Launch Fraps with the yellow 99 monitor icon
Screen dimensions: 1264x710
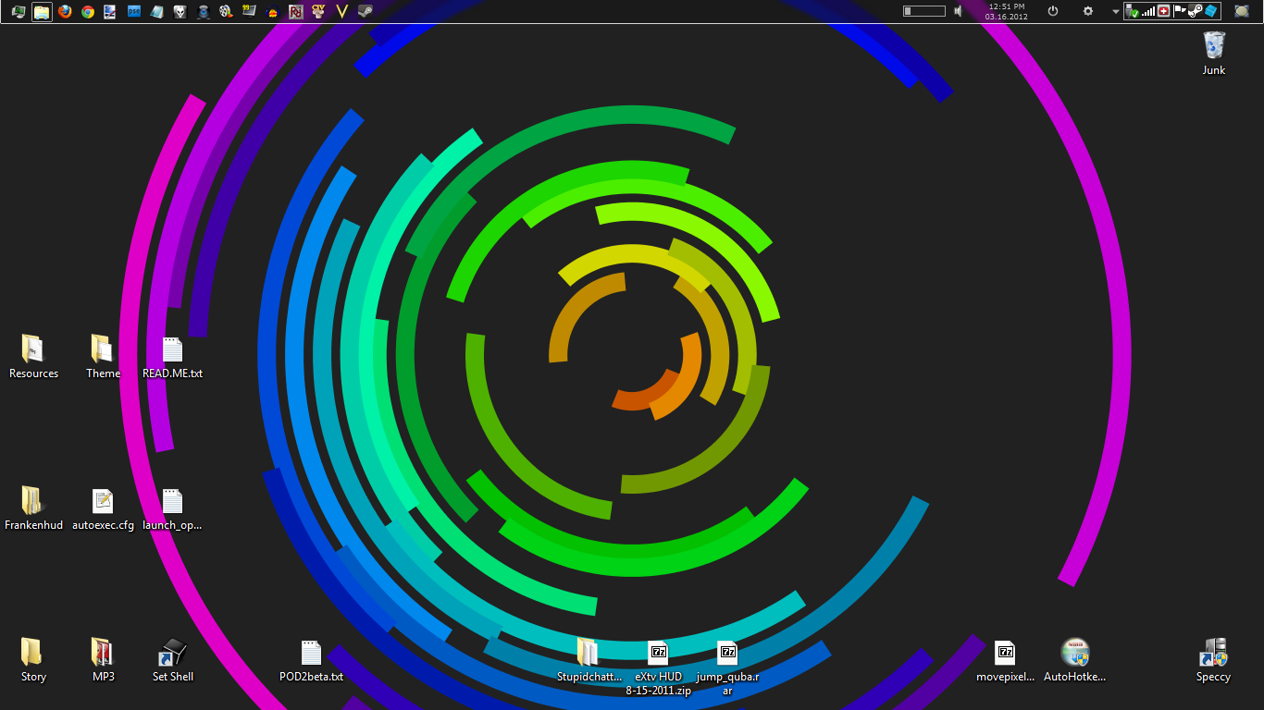(249, 11)
